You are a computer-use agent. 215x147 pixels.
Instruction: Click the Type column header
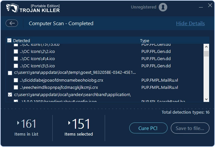click(x=145, y=41)
